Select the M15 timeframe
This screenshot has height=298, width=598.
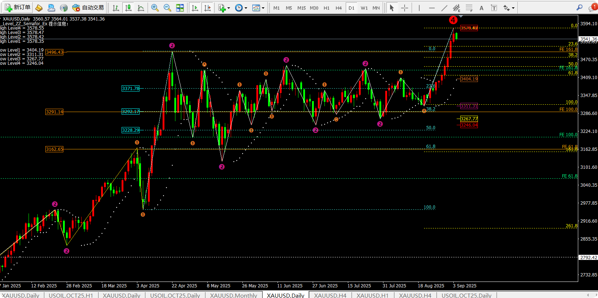[x=301, y=8]
